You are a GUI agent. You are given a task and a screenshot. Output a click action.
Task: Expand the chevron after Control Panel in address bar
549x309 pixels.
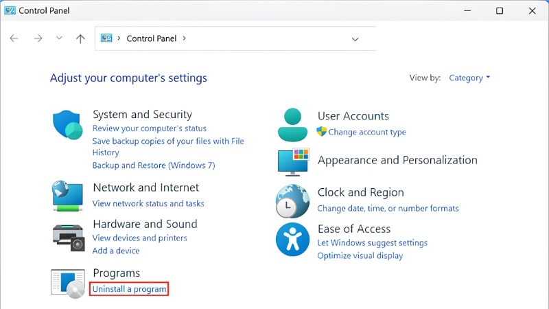point(184,38)
